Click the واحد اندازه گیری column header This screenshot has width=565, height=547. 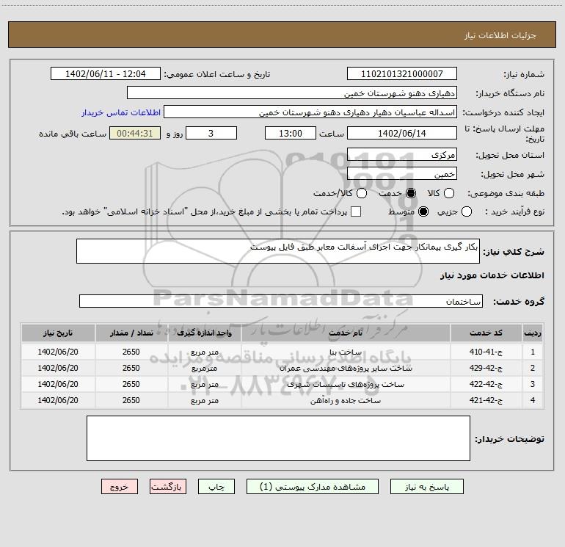point(204,333)
